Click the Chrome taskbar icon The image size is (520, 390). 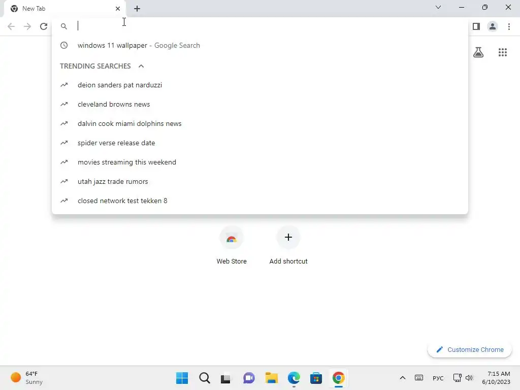(x=339, y=378)
